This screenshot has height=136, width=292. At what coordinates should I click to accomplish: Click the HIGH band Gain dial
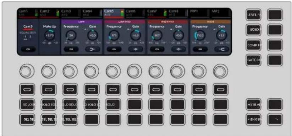click(x=221, y=35)
